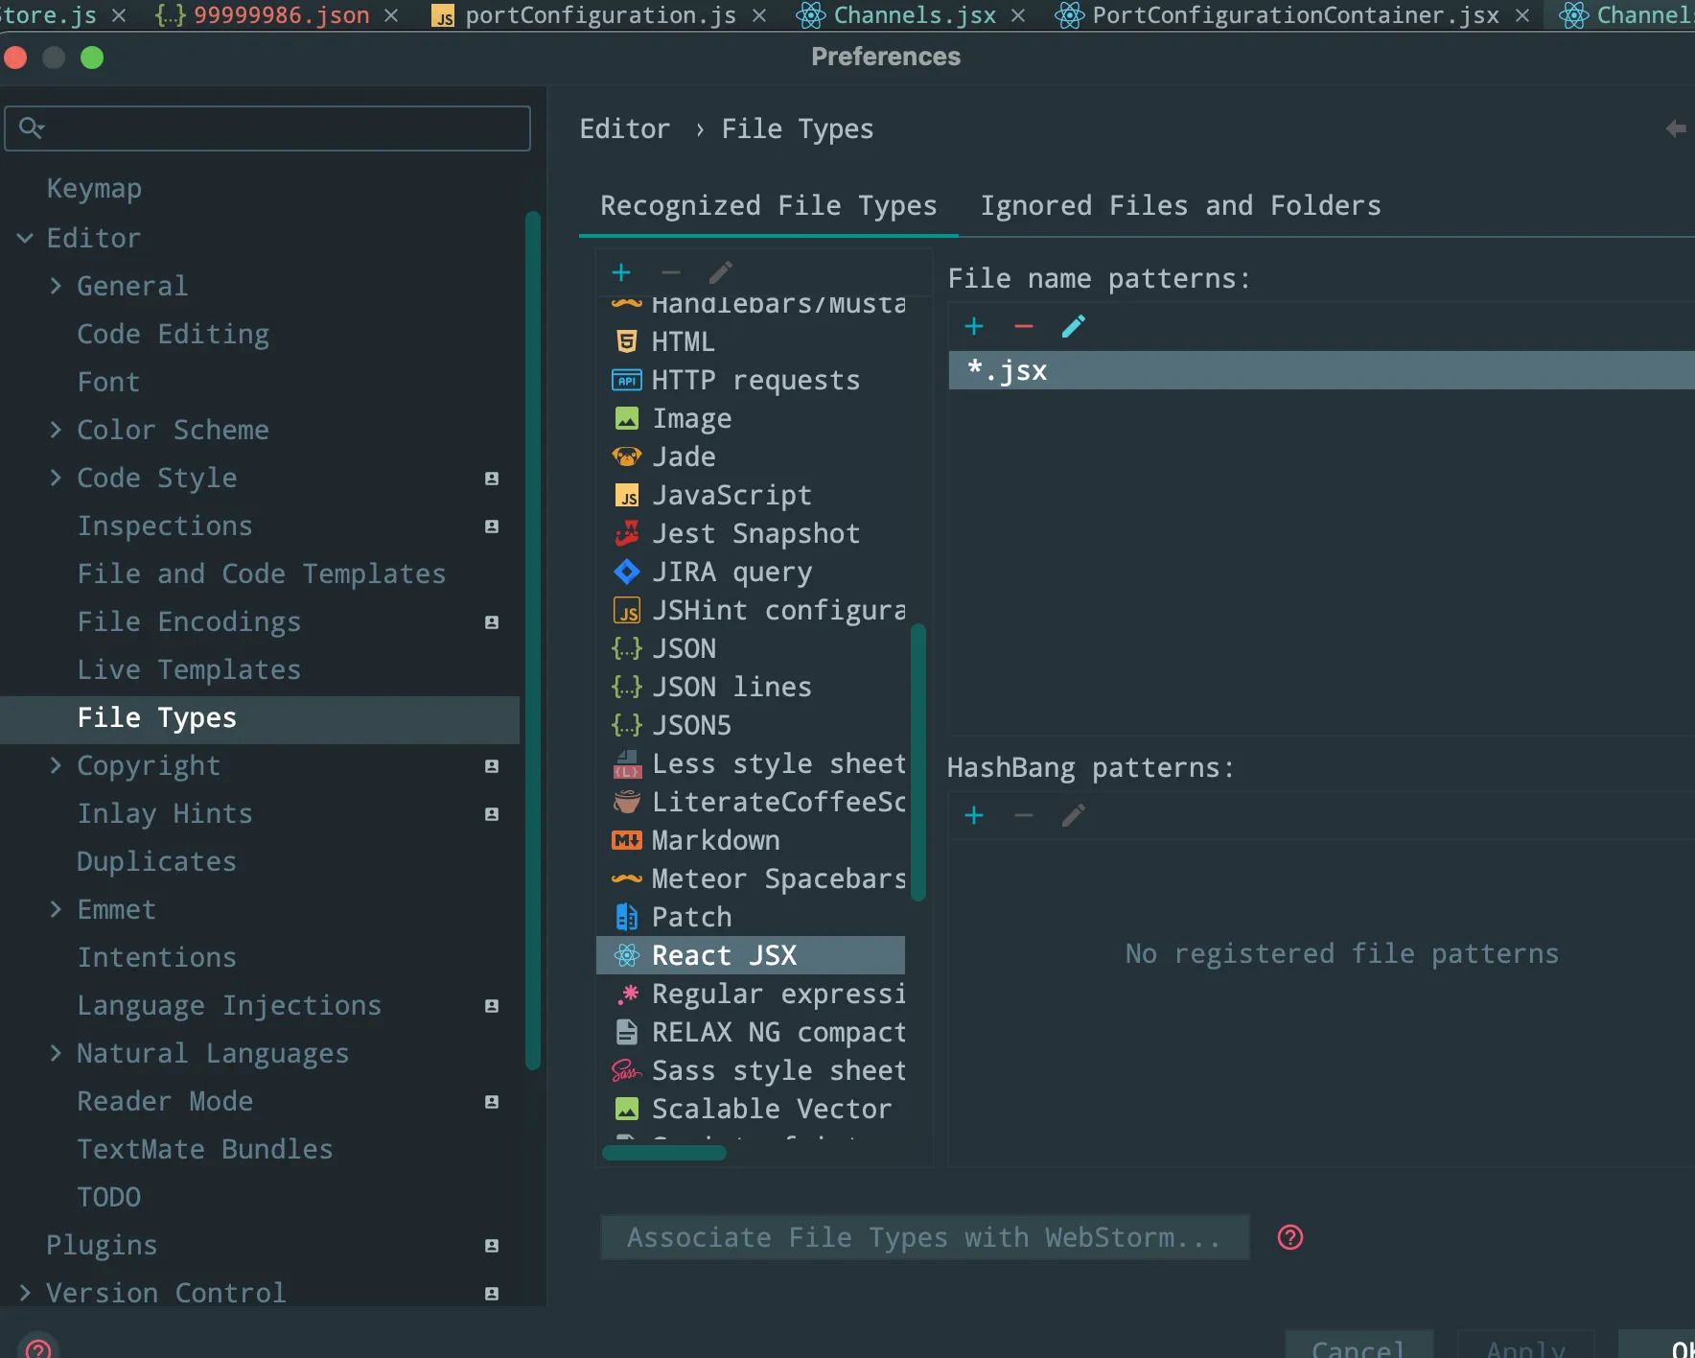Expand the Color Scheme node

(x=56, y=430)
